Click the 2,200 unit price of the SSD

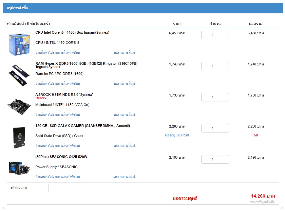(177, 126)
